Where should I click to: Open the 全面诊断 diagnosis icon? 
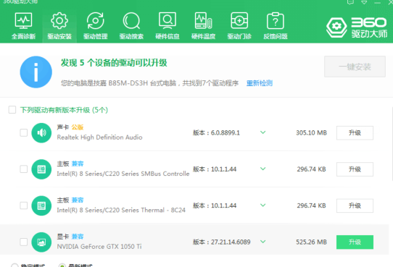tap(23, 20)
